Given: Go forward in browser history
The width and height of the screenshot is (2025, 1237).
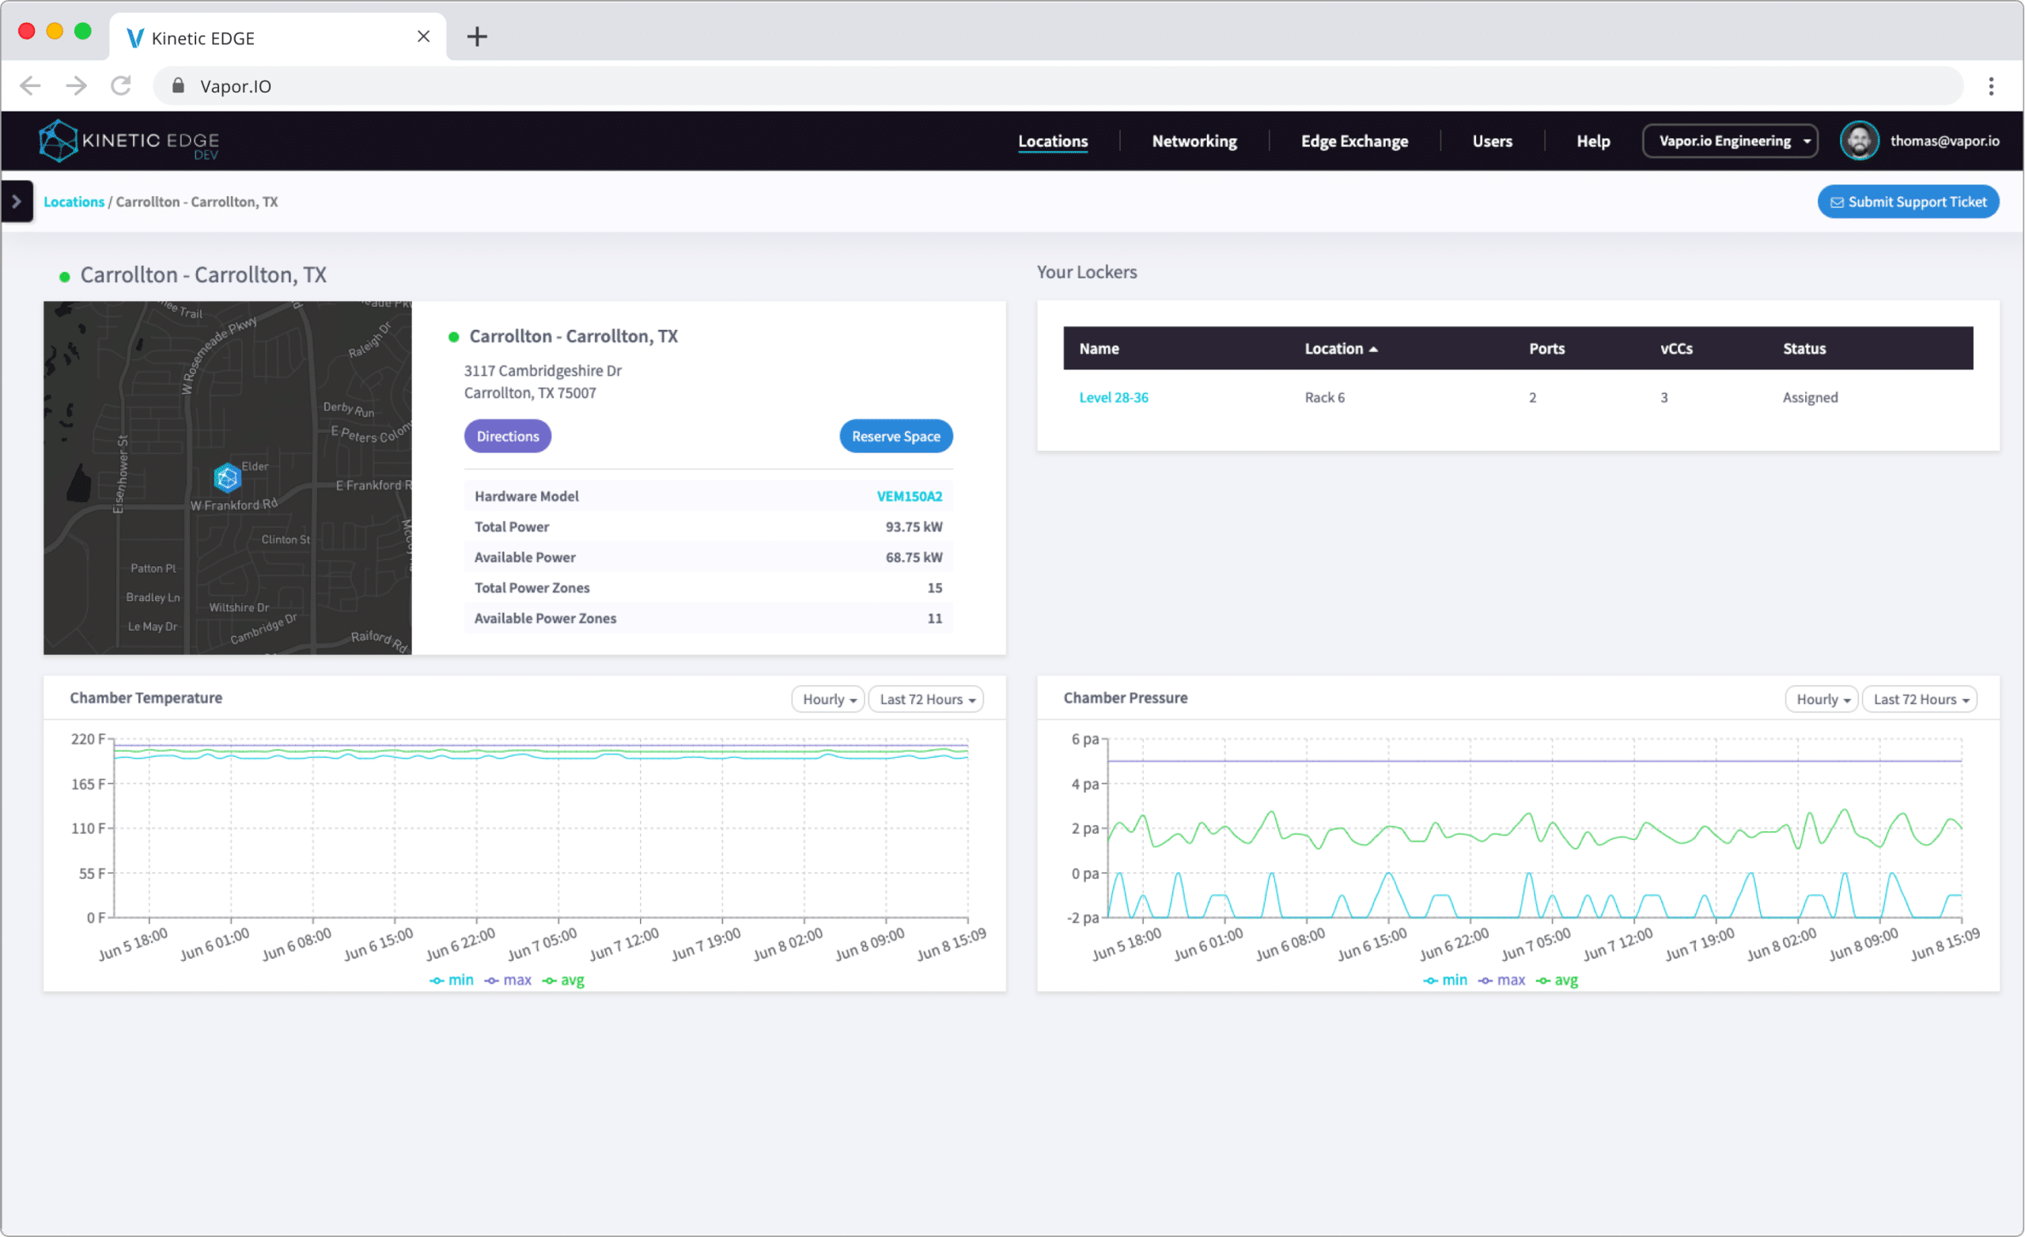Looking at the screenshot, I should tap(77, 85).
